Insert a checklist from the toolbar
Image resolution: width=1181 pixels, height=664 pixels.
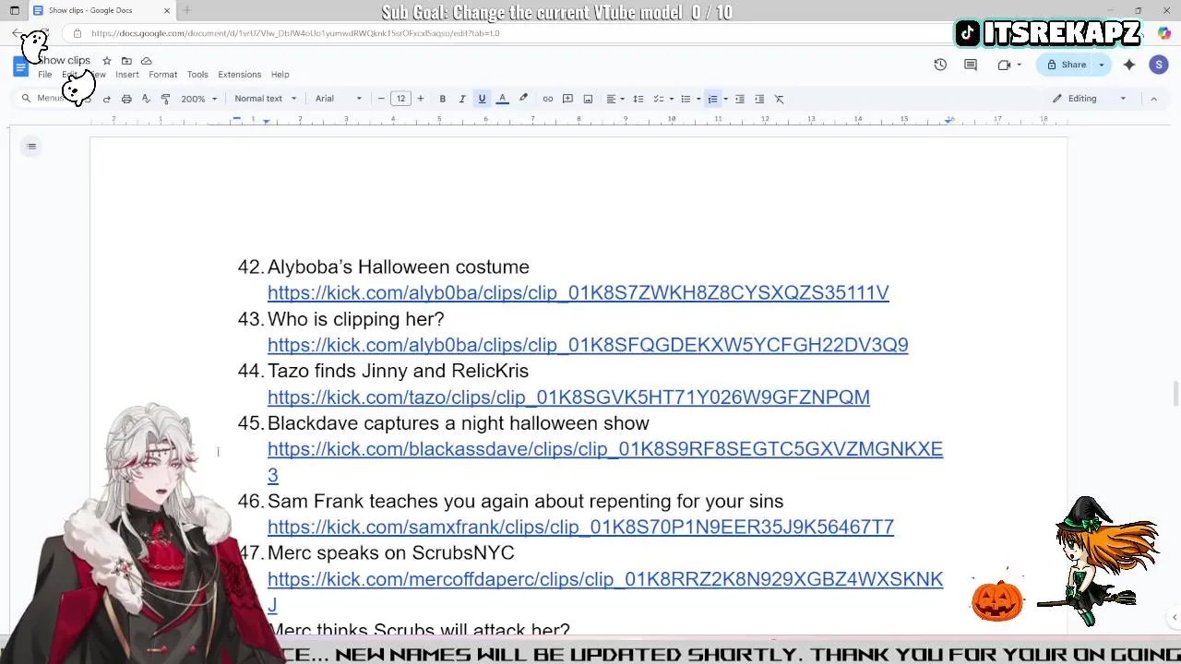click(659, 99)
